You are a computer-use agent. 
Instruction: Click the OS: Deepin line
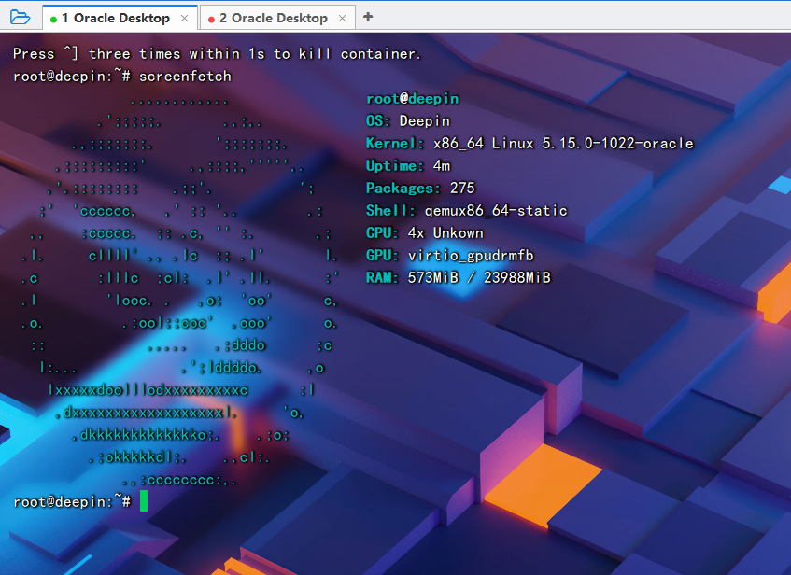(407, 121)
